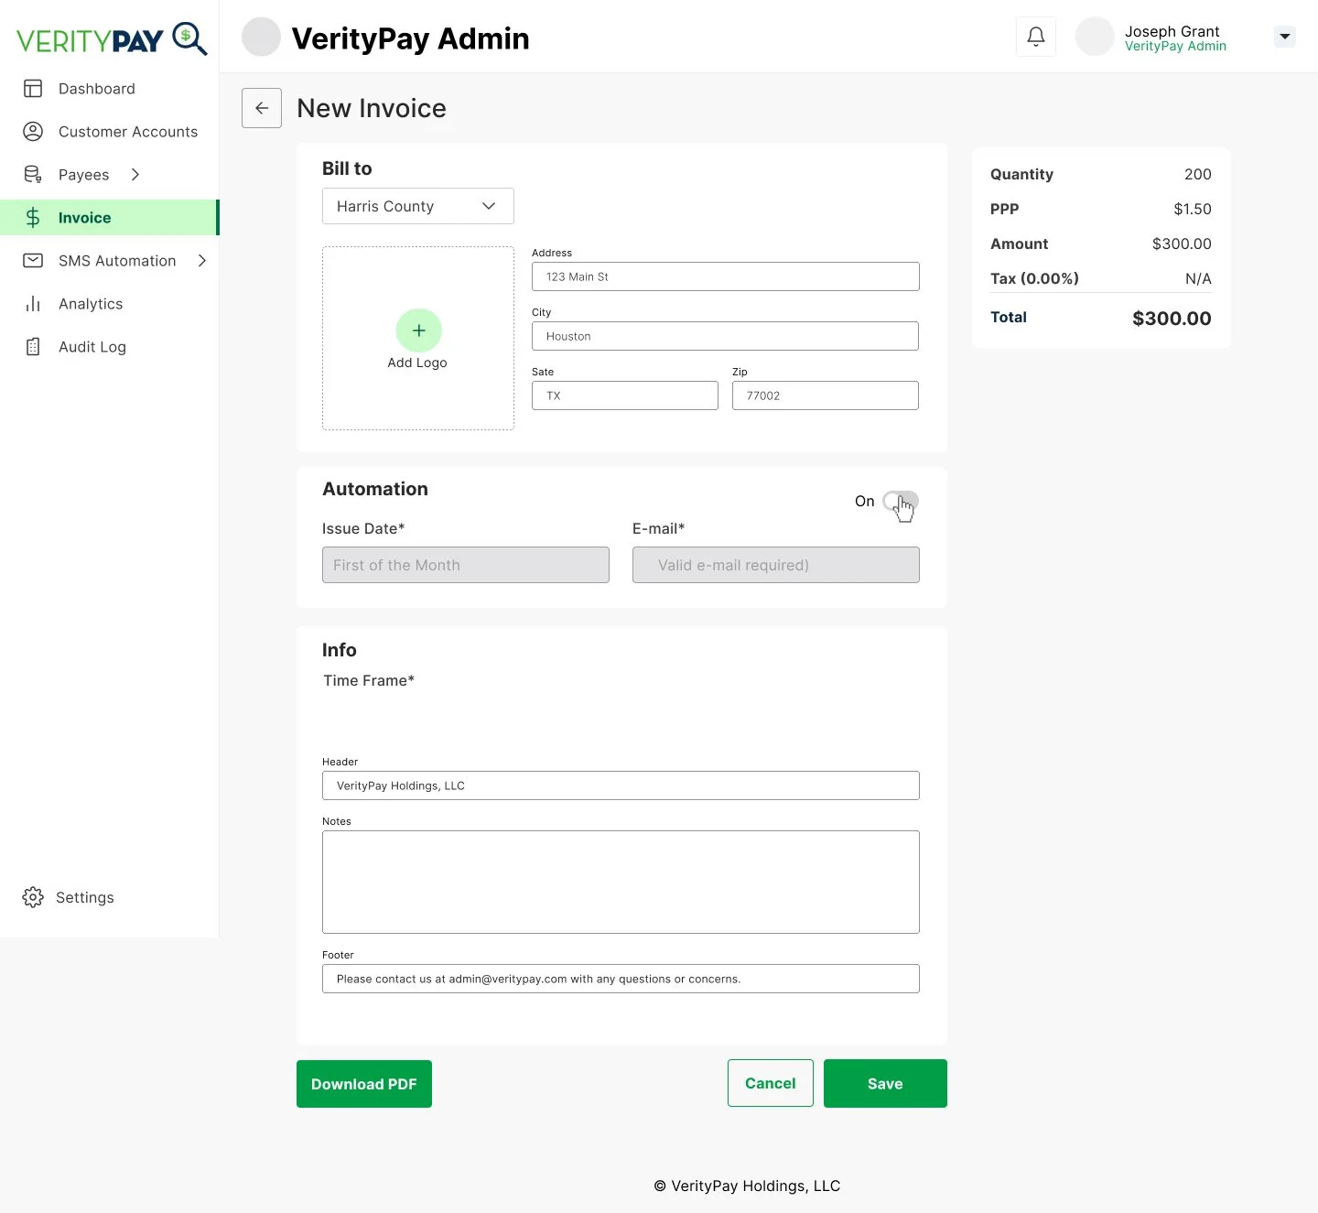The width and height of the screenshot is (1318, 1213).
Task: Select the Invoice dollar icon
Action: coord(33,217)
